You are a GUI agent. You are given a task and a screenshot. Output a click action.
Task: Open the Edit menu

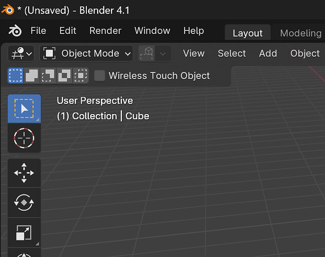click(68, 31)
